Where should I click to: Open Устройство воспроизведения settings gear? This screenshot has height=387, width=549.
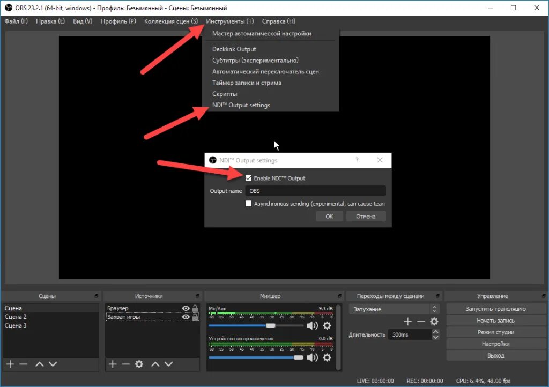point(327,358)
